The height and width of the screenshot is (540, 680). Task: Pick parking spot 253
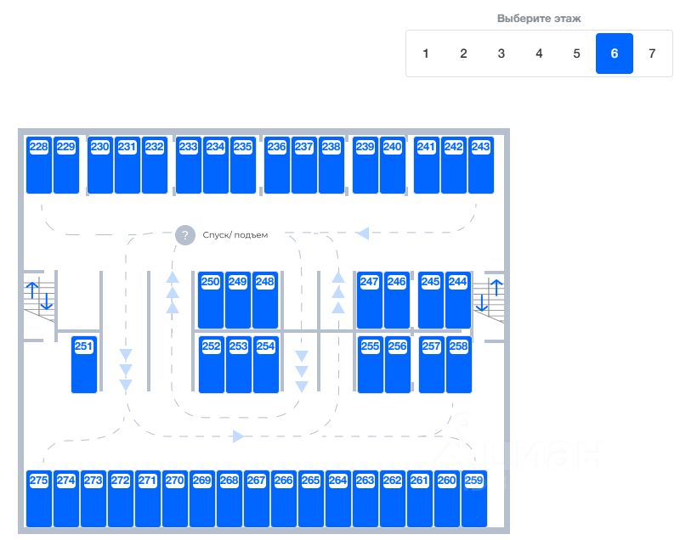[239, 364]
